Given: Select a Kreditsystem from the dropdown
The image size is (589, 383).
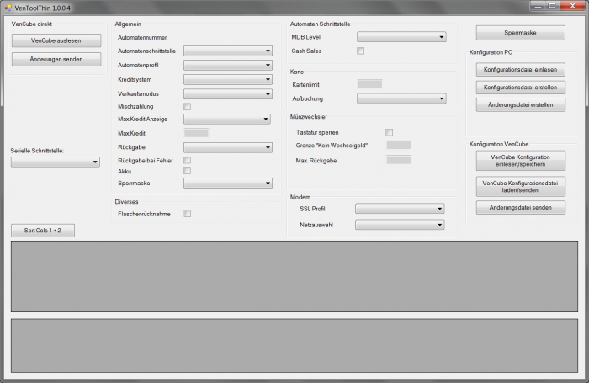Looking at the screenshot, I should (x=227, y=80).
